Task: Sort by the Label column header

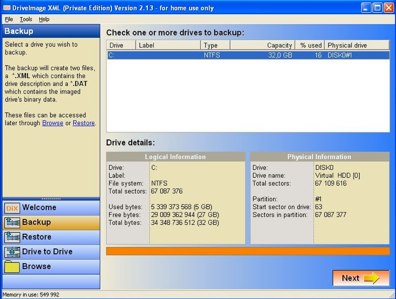Action: tap(168, 45)
